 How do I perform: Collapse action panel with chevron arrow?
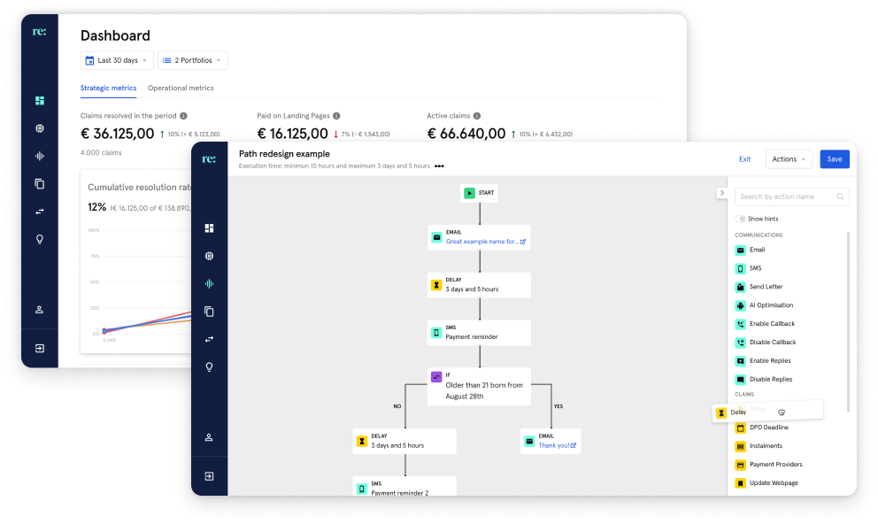click(x=721, y=193)
